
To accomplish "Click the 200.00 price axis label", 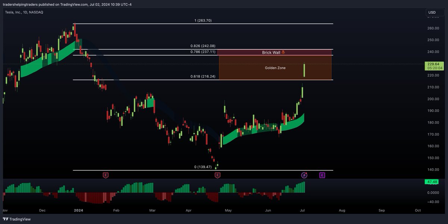I will point(433,99).
